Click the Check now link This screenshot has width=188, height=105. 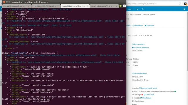pos(150,94)
